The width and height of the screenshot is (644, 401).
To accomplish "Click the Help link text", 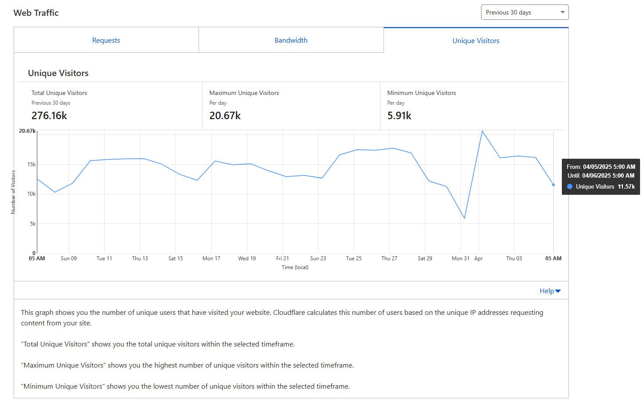I will pos(546,291).
